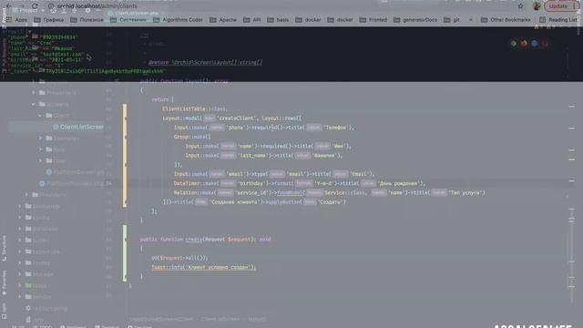Go back in the browser
This screenshot has height=328, width=583.
[x=9, y=6]
